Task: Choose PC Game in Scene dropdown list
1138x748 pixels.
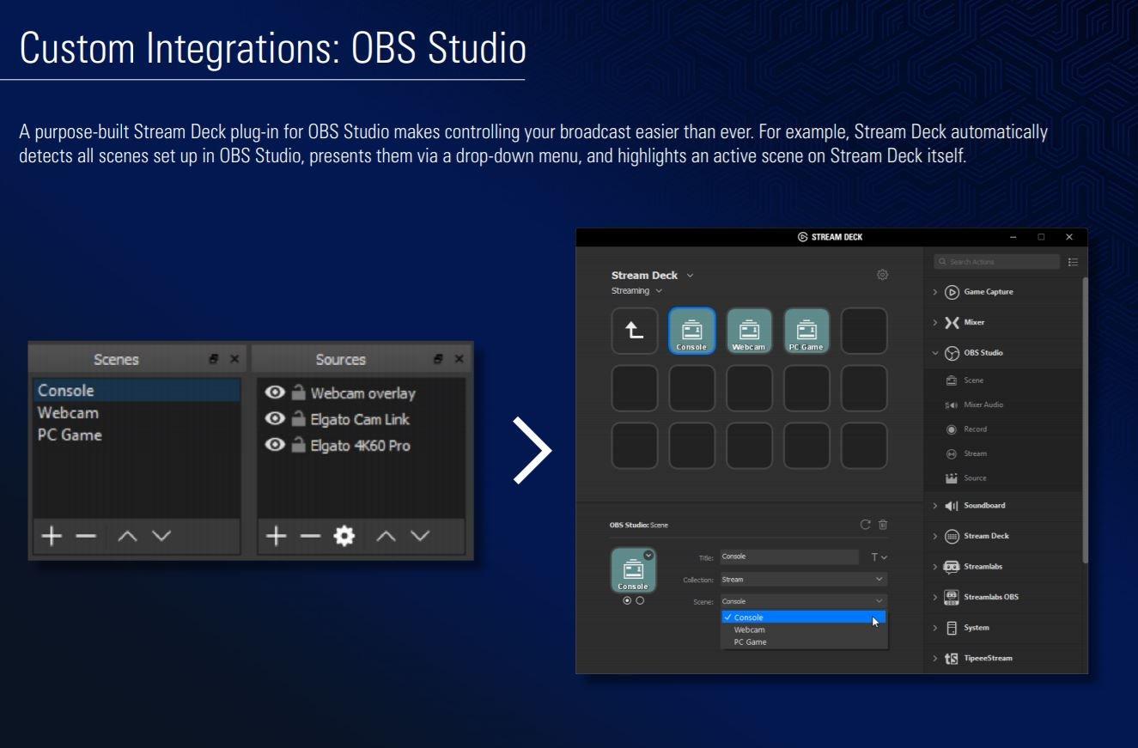Action: [750, 642]
